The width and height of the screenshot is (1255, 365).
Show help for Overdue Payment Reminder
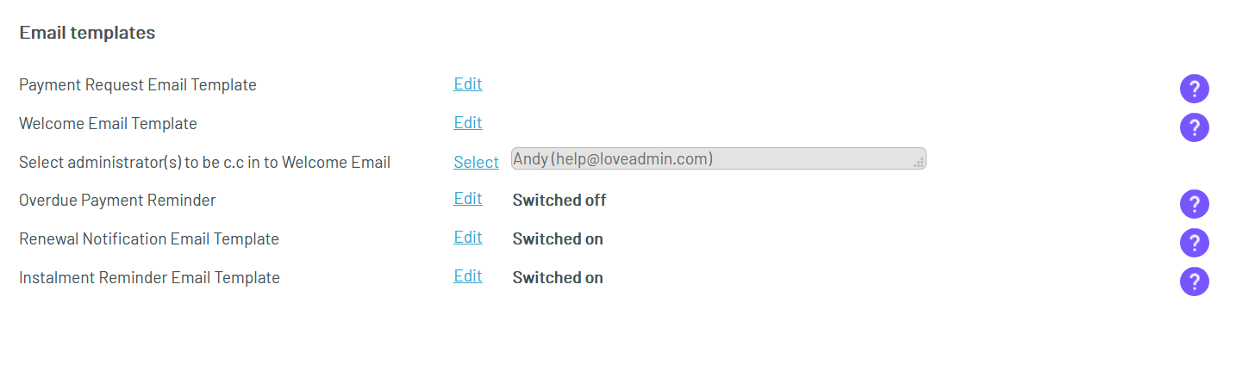[x=1194, y=204]
